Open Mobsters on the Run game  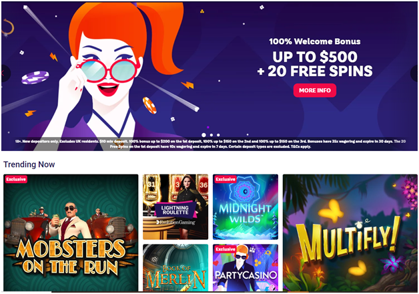coord(71,233)
